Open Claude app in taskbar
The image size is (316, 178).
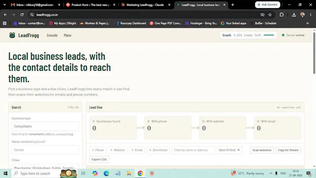152,173
